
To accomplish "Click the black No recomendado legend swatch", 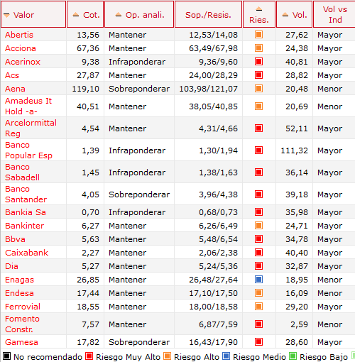I will point(6,356).
